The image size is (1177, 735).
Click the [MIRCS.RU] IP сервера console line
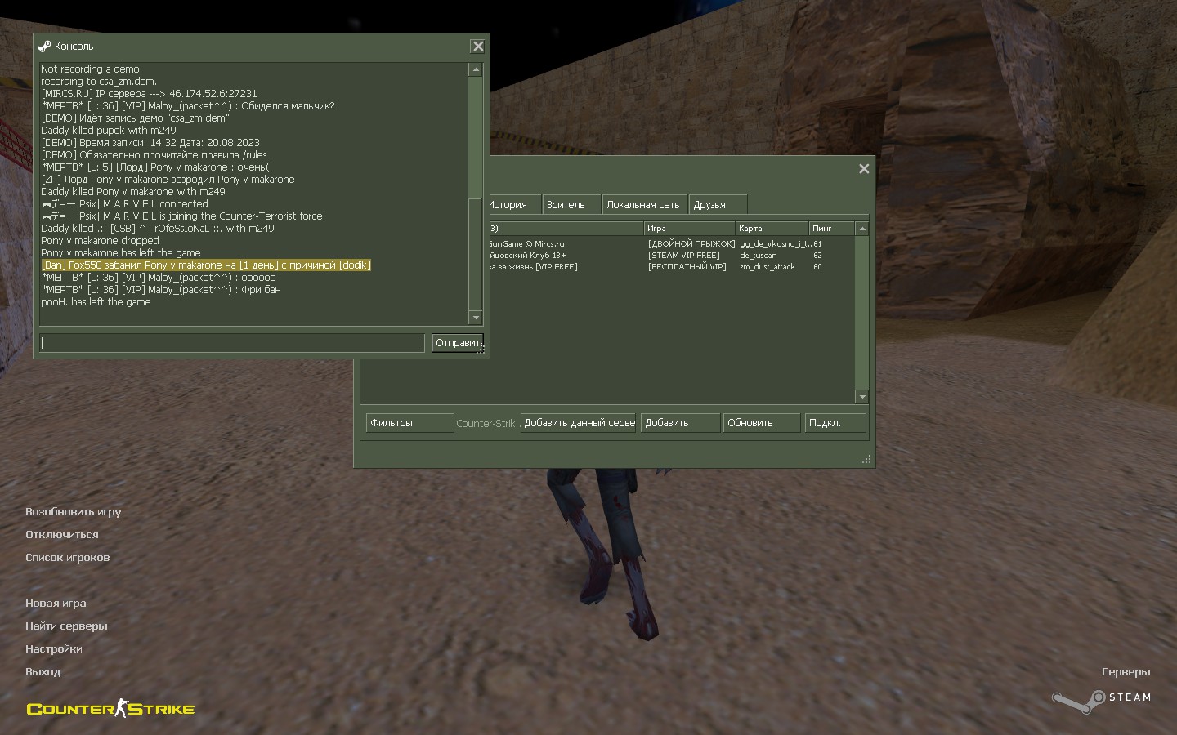[149, 94]
